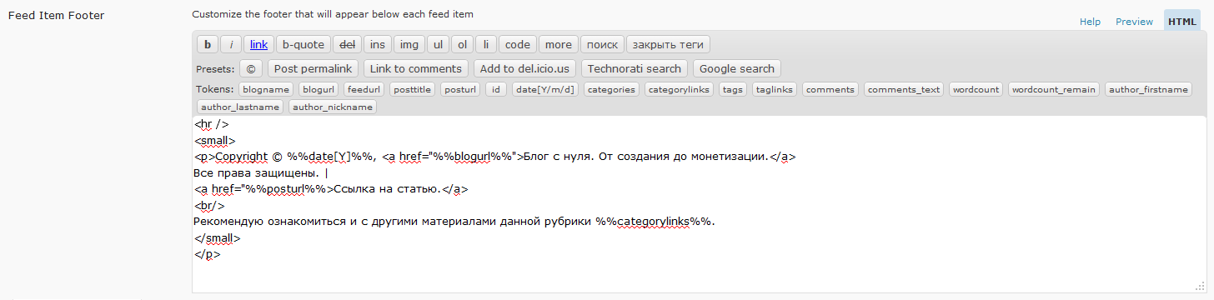1214x300 pixels.
Task: Insert the comments_text token
Action: [905, 89]
